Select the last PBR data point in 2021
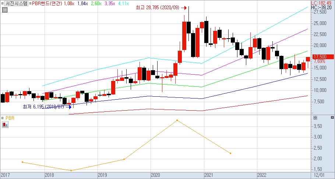This screenshot has height=179, width=335. pos(230,153)
